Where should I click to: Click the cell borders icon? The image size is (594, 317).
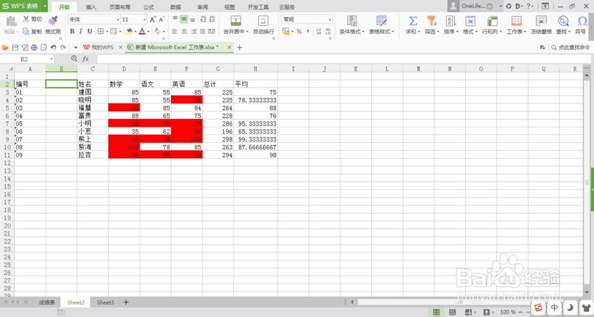pyautogui.click(x=100, y=32)
